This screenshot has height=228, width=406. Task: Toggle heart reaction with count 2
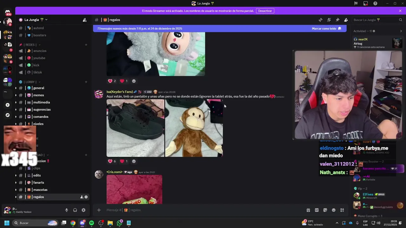click(x=112, y=81)
